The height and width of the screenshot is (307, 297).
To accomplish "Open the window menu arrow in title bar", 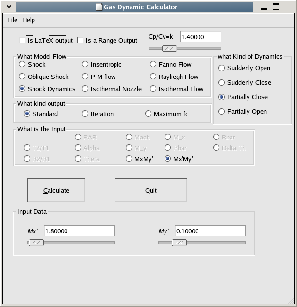I will 9,7.
